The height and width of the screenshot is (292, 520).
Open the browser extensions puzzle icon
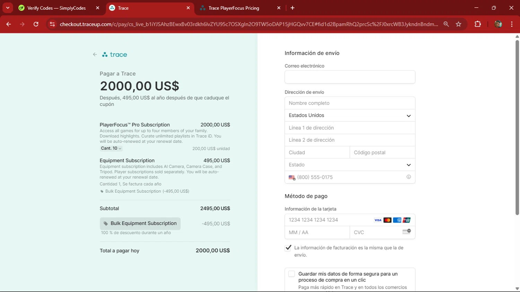click(x=478, y=24)
